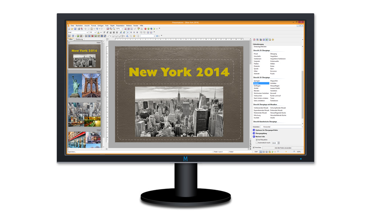Open the empty dropdown in the drawing toolbar
The width and height of the screenshot is (371, 217).
(148, 36)
